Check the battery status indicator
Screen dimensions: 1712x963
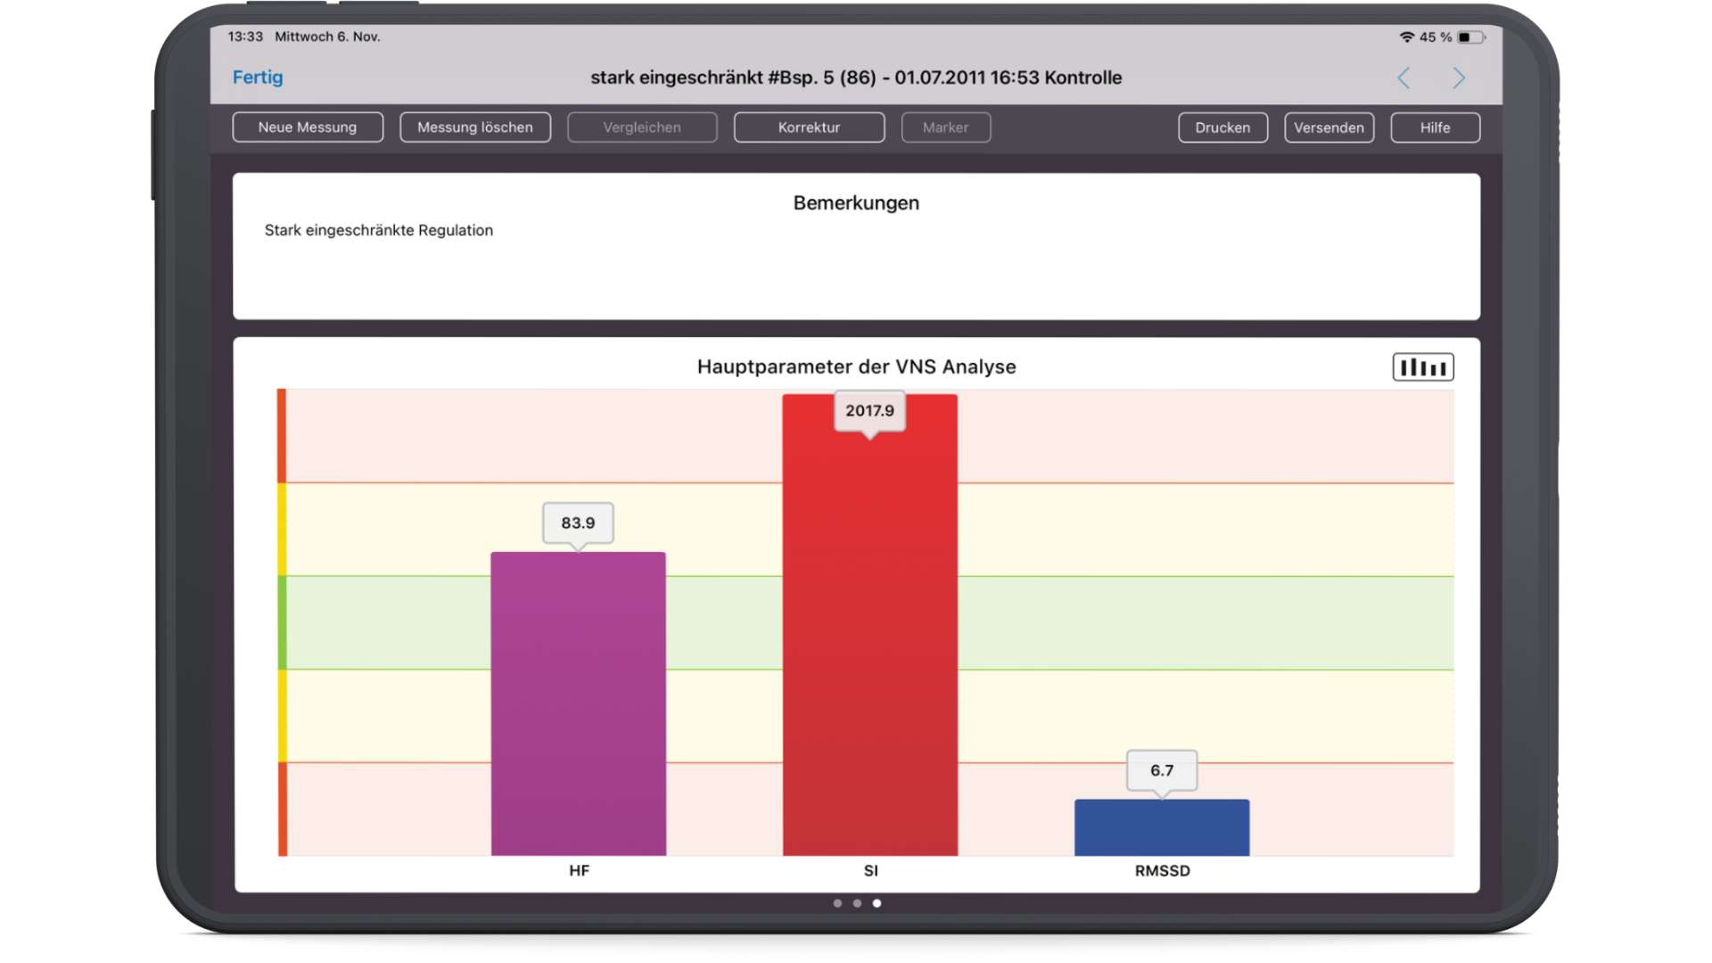click(x=1471, y=37)
